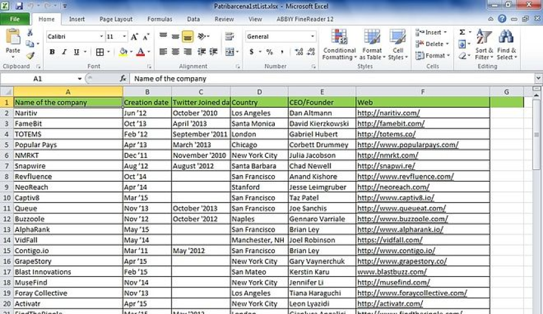Expand the Format cells dropdown arrow

(448, 55)
